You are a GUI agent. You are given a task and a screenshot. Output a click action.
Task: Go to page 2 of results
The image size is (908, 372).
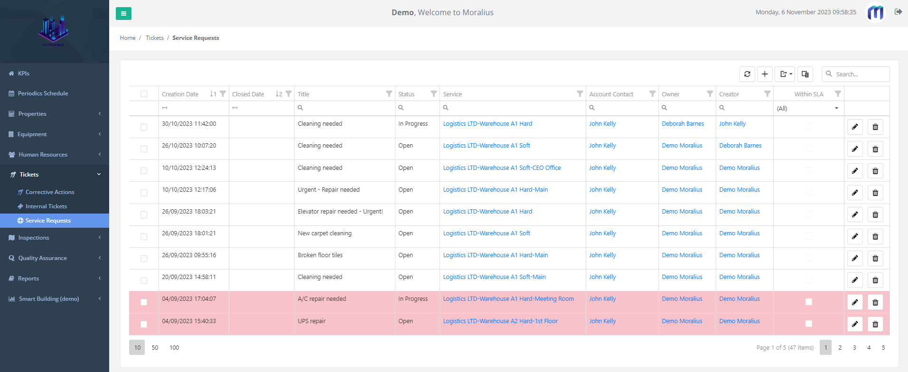(x=840, y=347)
